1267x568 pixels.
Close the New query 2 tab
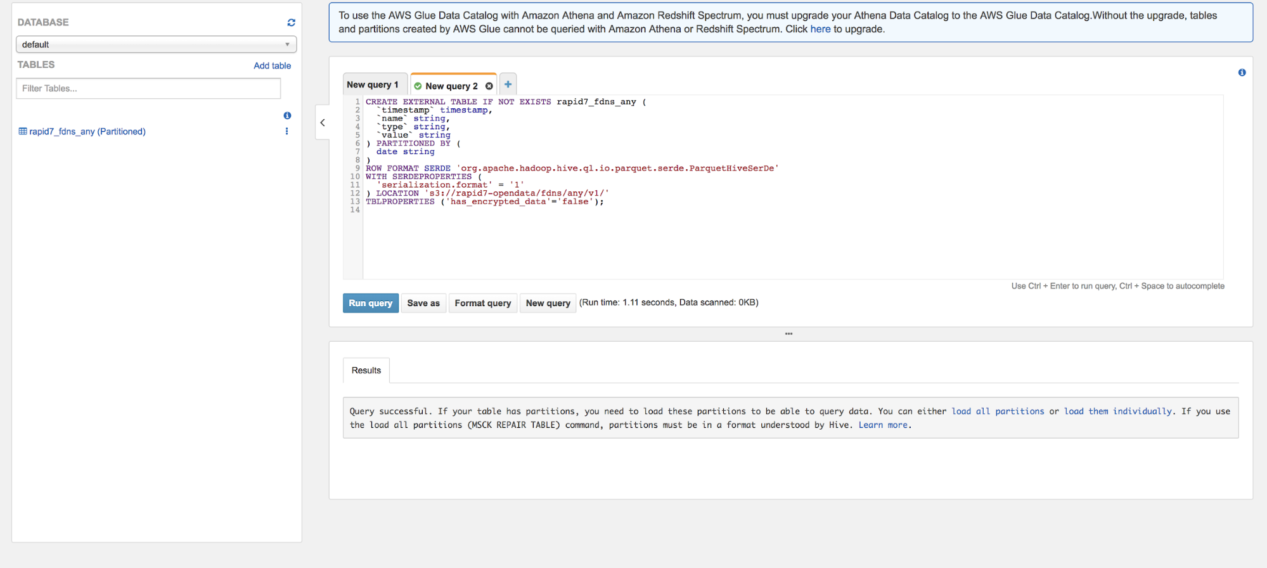click(489, 86)
